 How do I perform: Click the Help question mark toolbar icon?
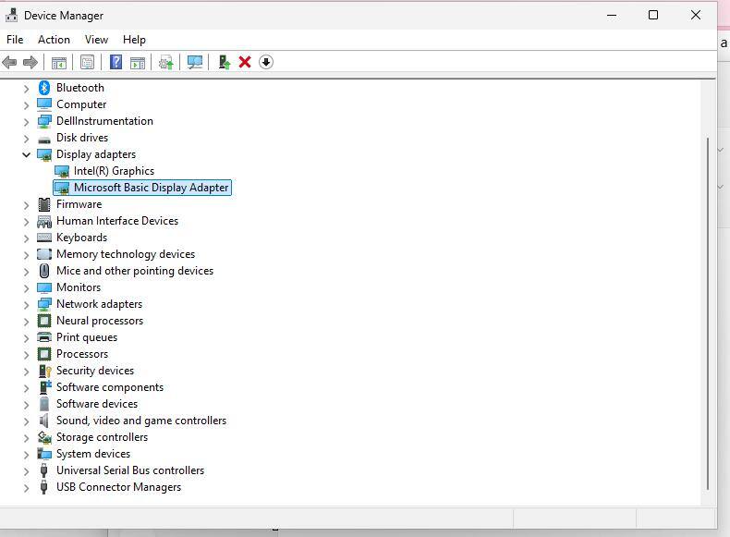coord(116,62)
